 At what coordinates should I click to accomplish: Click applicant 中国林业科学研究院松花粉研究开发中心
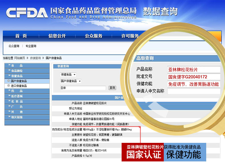coord(107,114)
